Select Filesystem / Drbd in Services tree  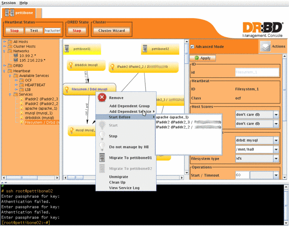pyautogui.click(x=42, y=122)
